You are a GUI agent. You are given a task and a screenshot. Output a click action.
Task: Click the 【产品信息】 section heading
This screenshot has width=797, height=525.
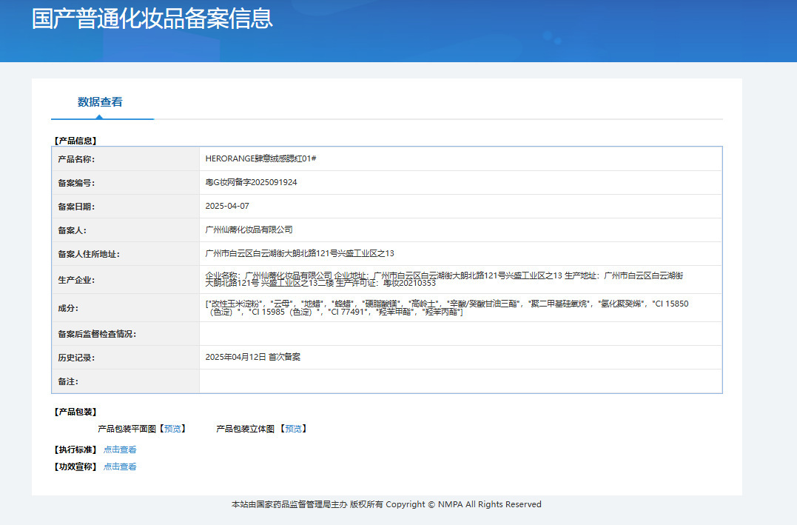pyautogui.click(x=75, y=140)
